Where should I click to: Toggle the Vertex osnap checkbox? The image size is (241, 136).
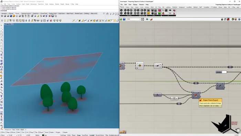[49, 132]
